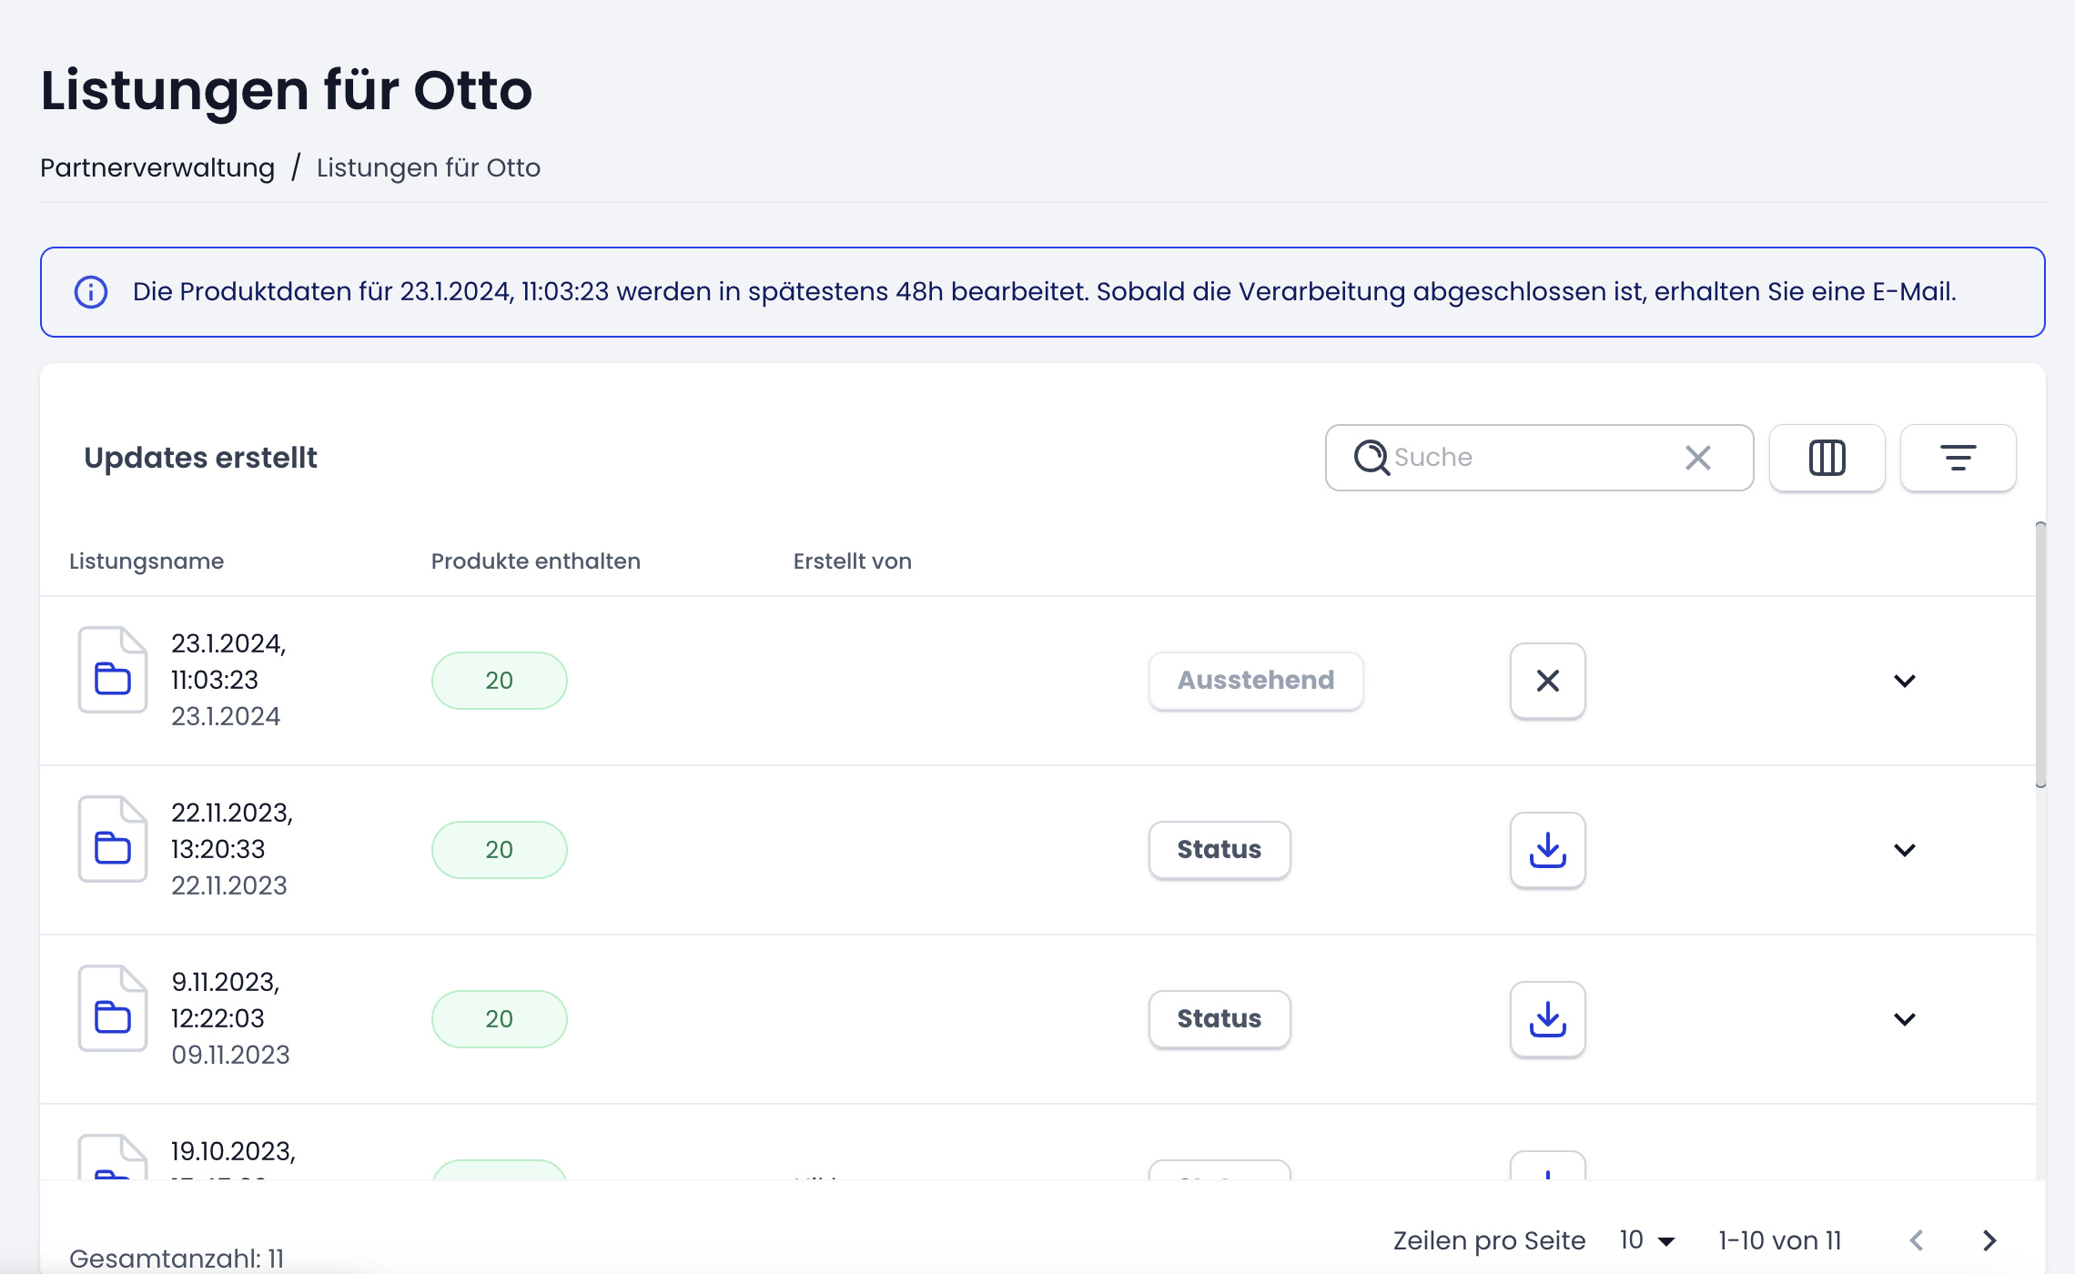Clear the search field with the X

point(1697,458)
